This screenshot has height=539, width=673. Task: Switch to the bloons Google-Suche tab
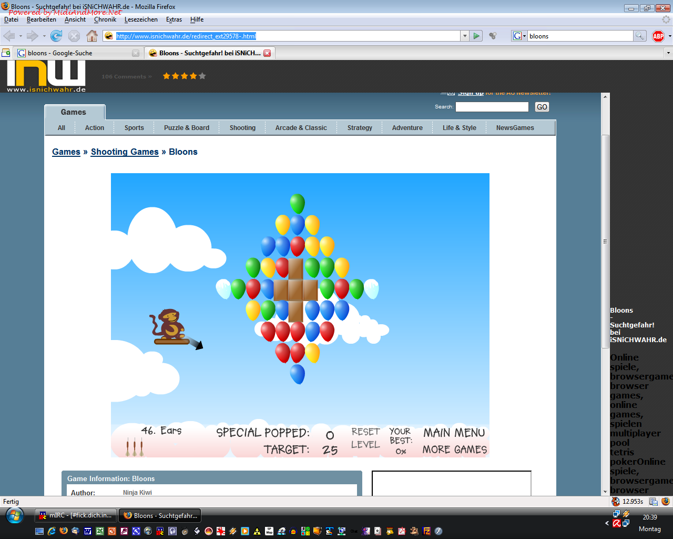pos(74,53)
